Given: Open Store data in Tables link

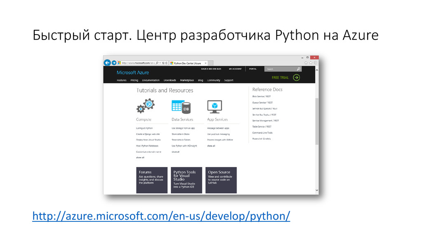Looking at the screenshot, I should tap(181, 140).
